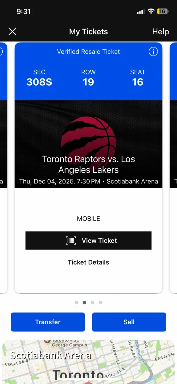Screen dimensions: 177x384
Task: Tap the 9:31 clock in the status bar
Action: click(x=24, y=11)
